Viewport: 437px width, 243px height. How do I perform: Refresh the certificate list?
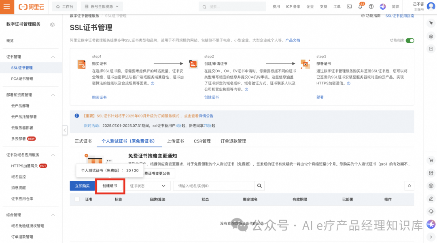(x=409, y=186)
